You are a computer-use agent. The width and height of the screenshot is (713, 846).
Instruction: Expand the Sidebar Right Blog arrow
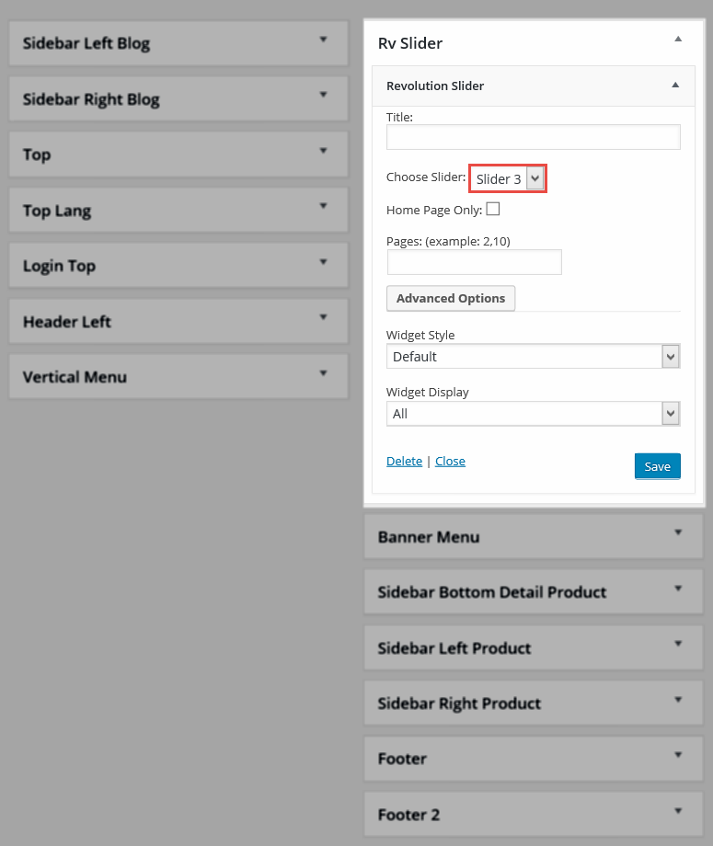point(323,95)
